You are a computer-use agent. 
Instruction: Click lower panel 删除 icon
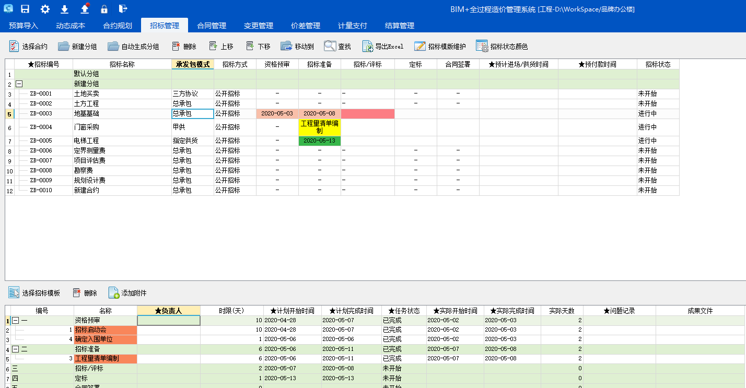tap(77, 292)
